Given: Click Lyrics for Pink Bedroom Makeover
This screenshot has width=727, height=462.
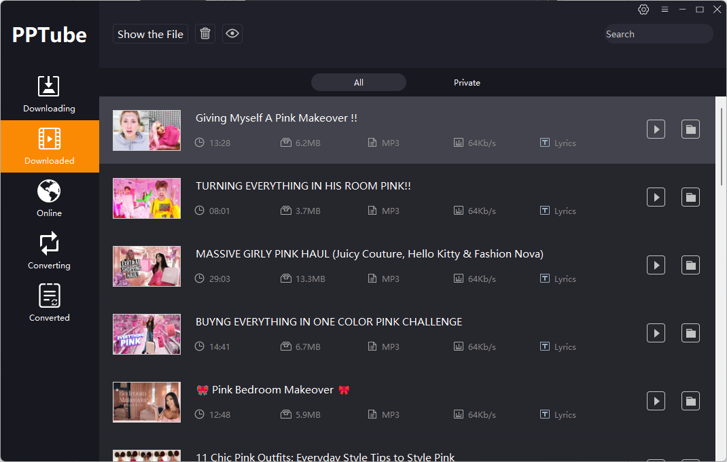Looking at the screenshot, I should click(558, 414).
